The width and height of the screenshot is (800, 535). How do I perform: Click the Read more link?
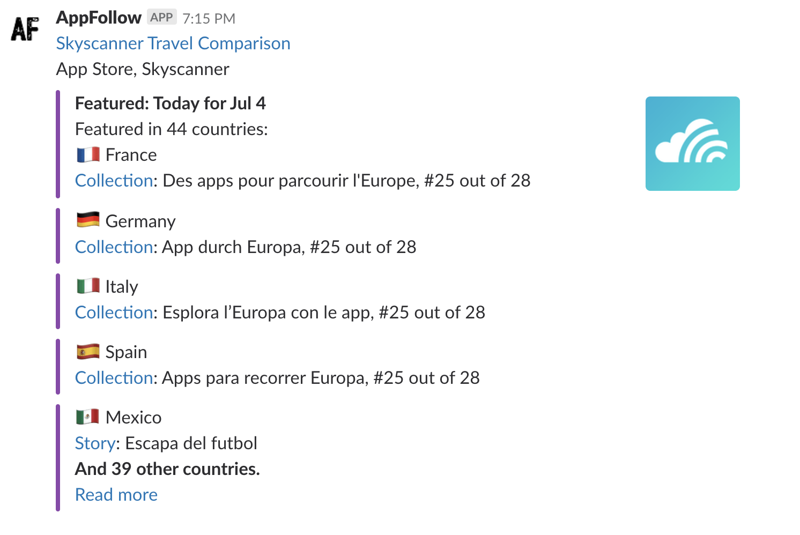tap(116, 495)
